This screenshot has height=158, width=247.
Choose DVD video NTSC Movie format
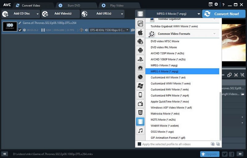pos(182,41)
